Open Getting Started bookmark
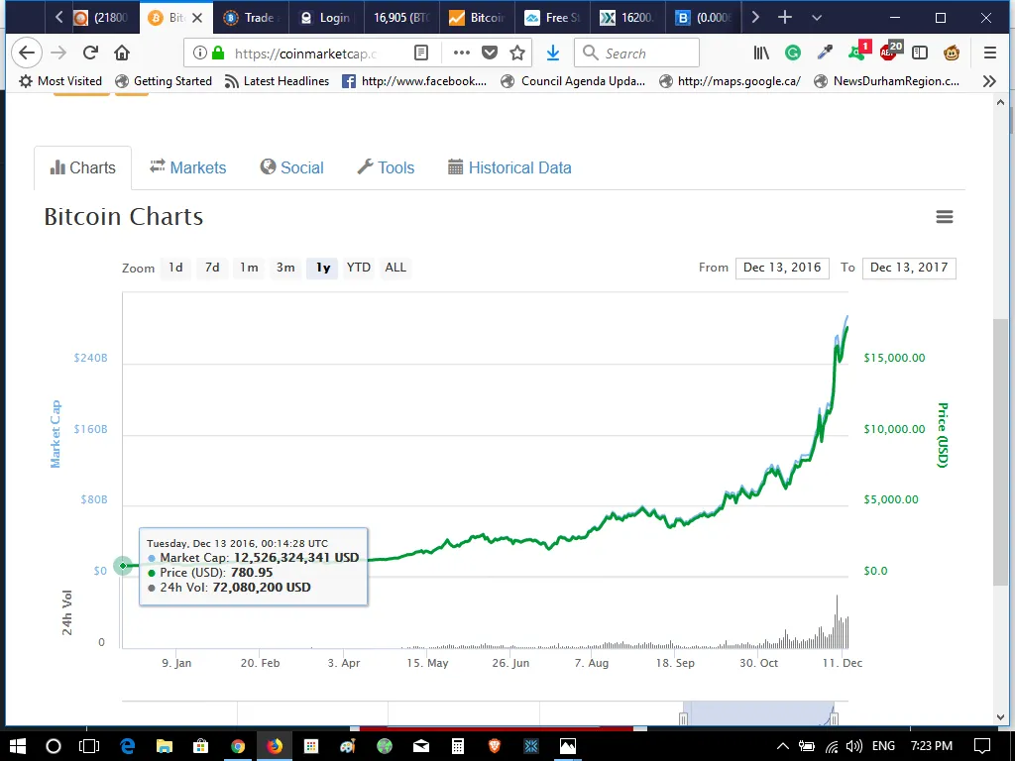The width and height of the screenshot is (1015, 761). click(164, 81)
